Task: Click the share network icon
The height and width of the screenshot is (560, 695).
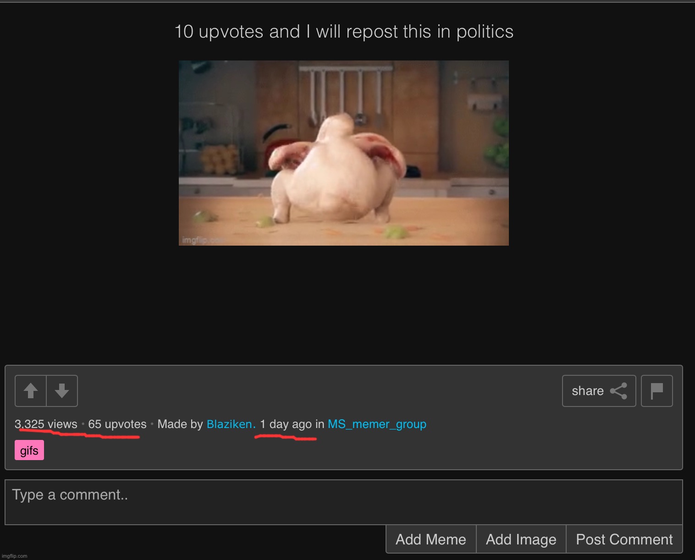Action: (618, 391)
